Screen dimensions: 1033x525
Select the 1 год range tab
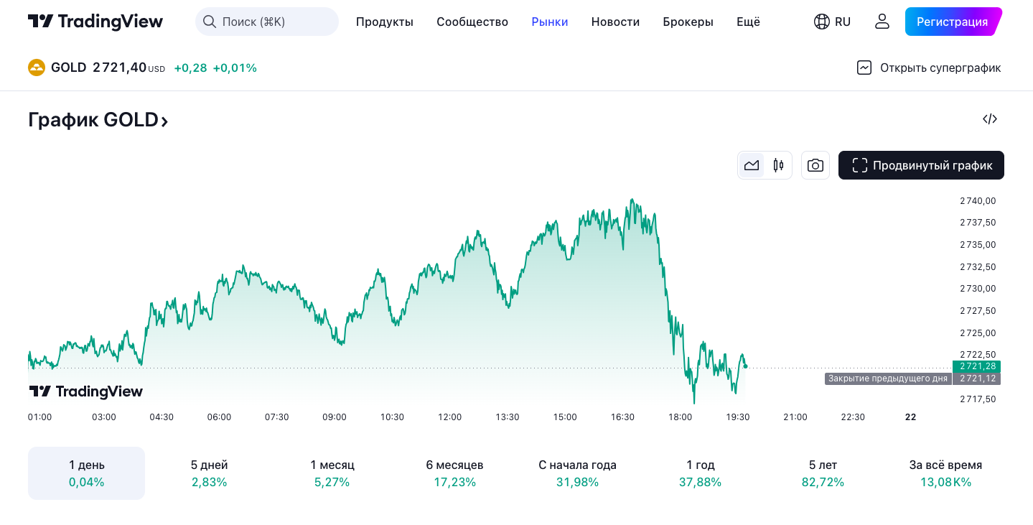(701, 473)
